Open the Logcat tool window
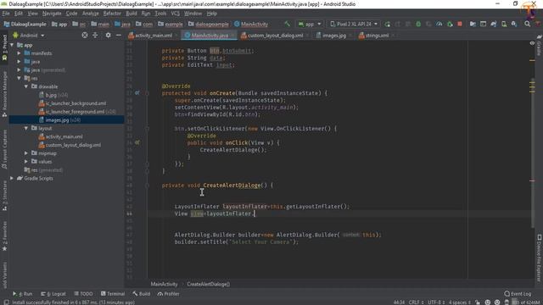This screenshot has width=543, height=305. pos(53,294)
